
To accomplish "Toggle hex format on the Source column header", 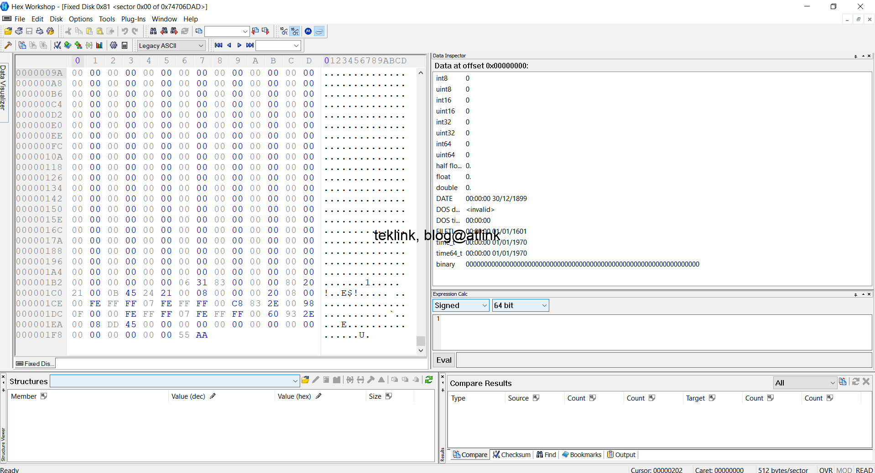I will pyautogui.click(x=536, y=398).
